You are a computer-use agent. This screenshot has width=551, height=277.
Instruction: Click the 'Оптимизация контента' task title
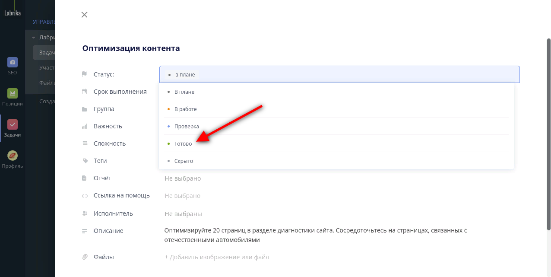pyautogui.click(x=131, y=48)
